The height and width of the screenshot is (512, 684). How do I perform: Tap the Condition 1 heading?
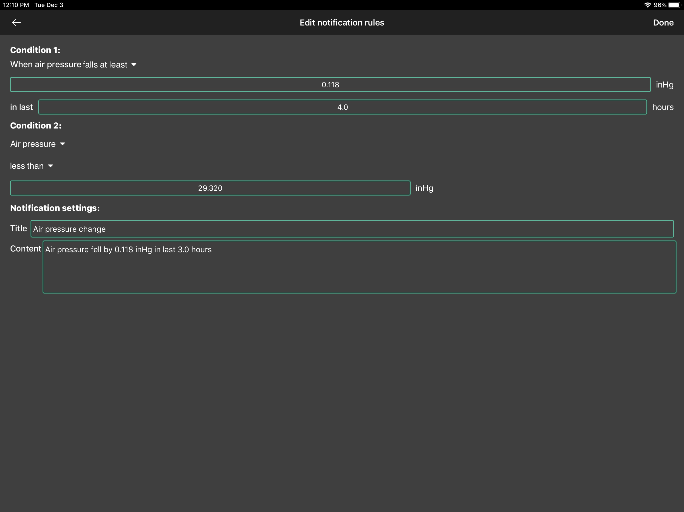(x=35, y=50)
